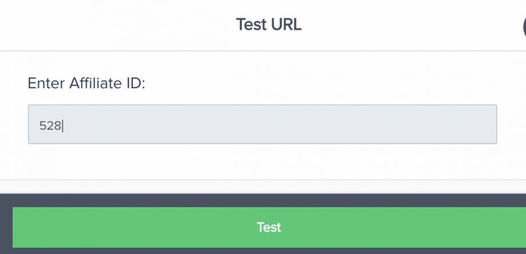This screenshot has height=254, width=526.
Task: Click the 'Enter Affiliate ID:' label
Action: tap(87, 84)
